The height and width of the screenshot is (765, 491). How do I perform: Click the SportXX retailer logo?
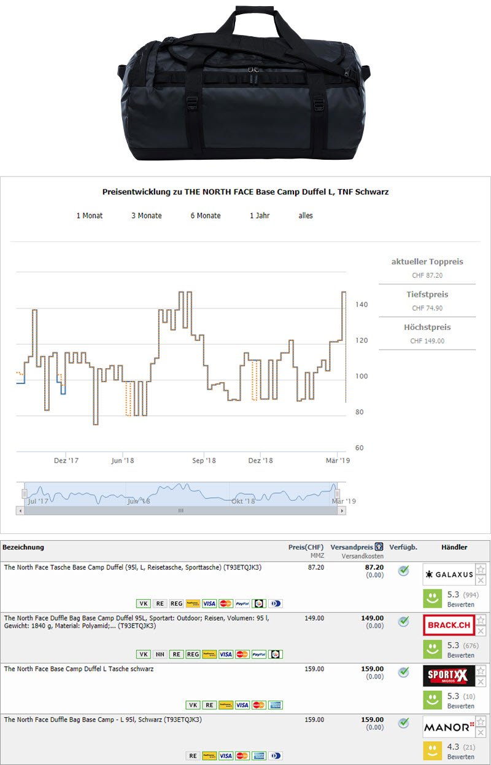(x=449, y=677)
